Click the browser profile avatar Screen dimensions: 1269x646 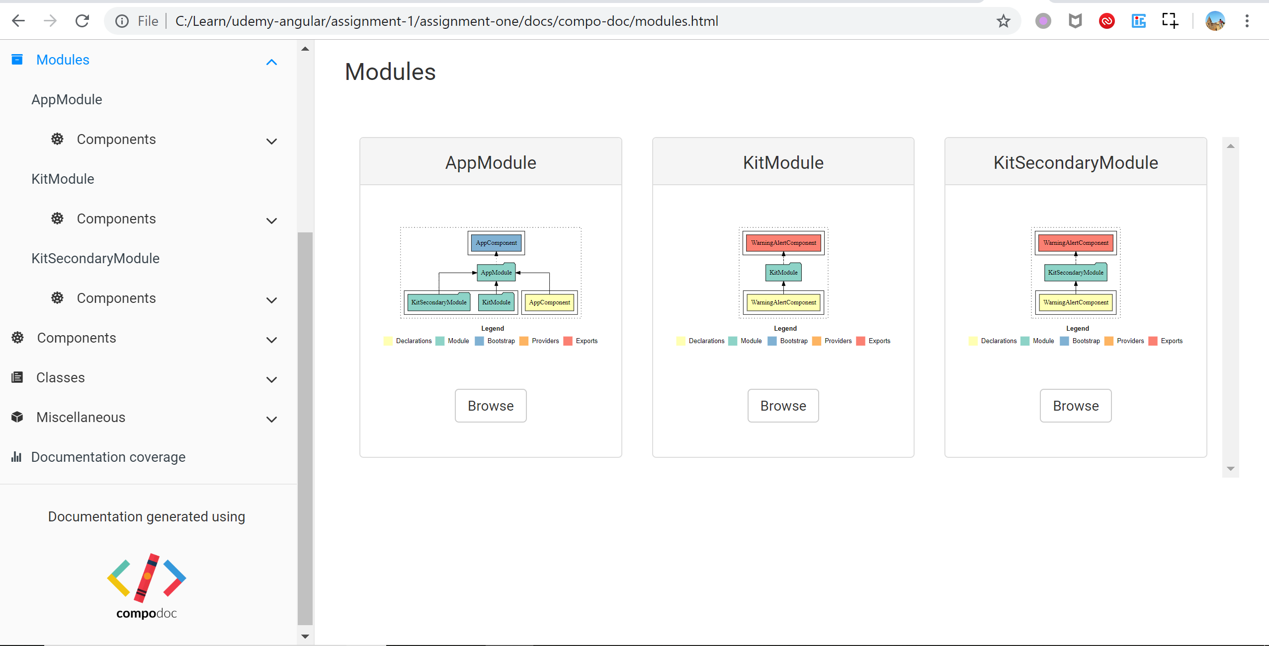[x=1216, y=21]
